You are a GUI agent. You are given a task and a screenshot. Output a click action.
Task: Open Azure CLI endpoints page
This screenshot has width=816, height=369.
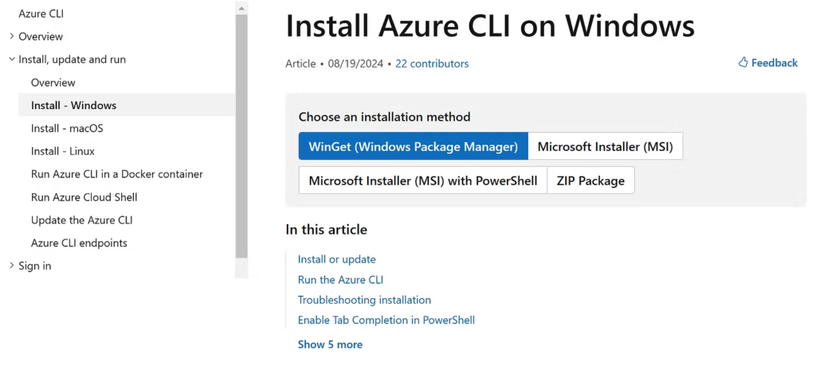click(79, 243)
